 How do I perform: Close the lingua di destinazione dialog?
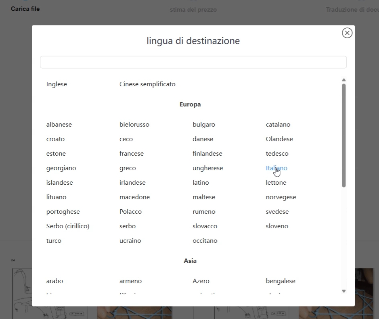tap(347, 33)
